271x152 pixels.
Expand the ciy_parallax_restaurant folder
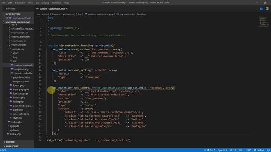[x=21, y=29]
